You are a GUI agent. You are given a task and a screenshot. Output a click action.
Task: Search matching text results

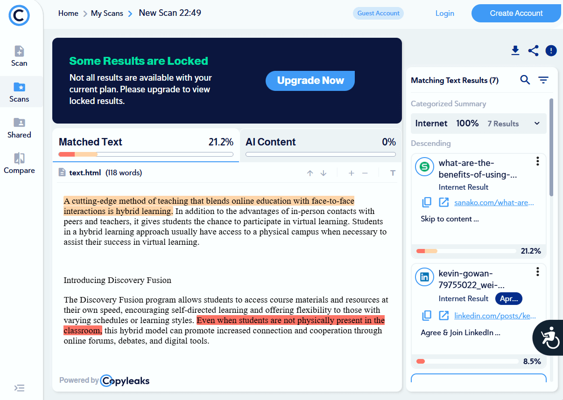tap(525, 80)
